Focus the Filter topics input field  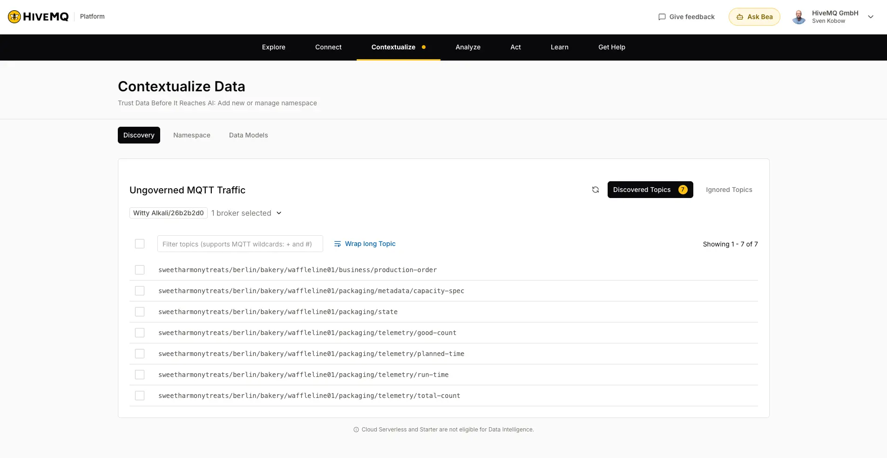pos(240,244)
